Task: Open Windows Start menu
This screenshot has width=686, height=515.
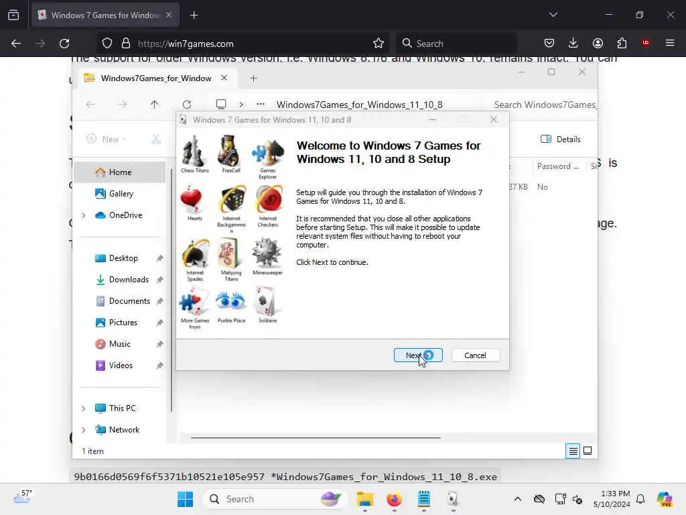Action: (186, 499)
